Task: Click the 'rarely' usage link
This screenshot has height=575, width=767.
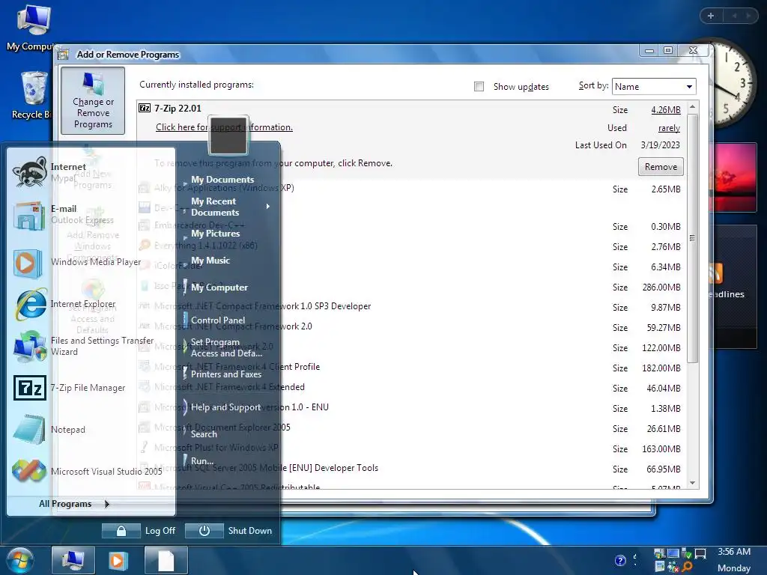Action: (669, 128)
